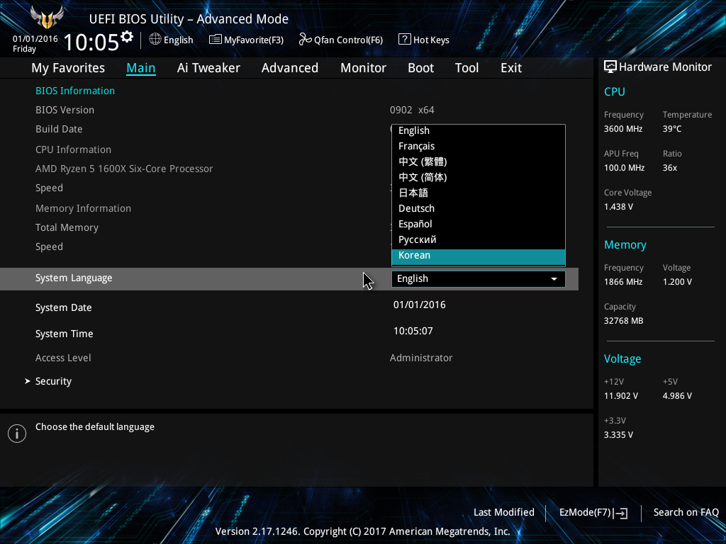Select Русский in the language list
The image size is (726, 544).
tap(479, 239)
